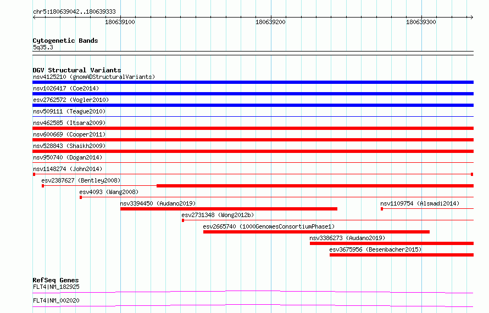Click the nsv528843 (Shaikh2009) label
Viewport: 489px width, 313px height.
[69, 146]
